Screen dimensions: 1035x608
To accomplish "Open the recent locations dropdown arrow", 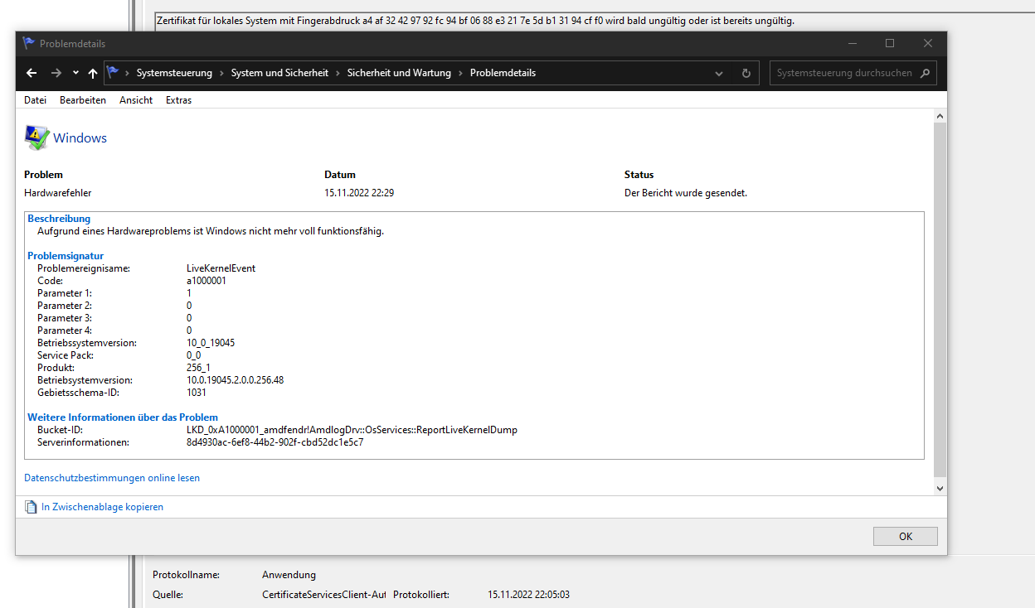I will tap(75, 73).
